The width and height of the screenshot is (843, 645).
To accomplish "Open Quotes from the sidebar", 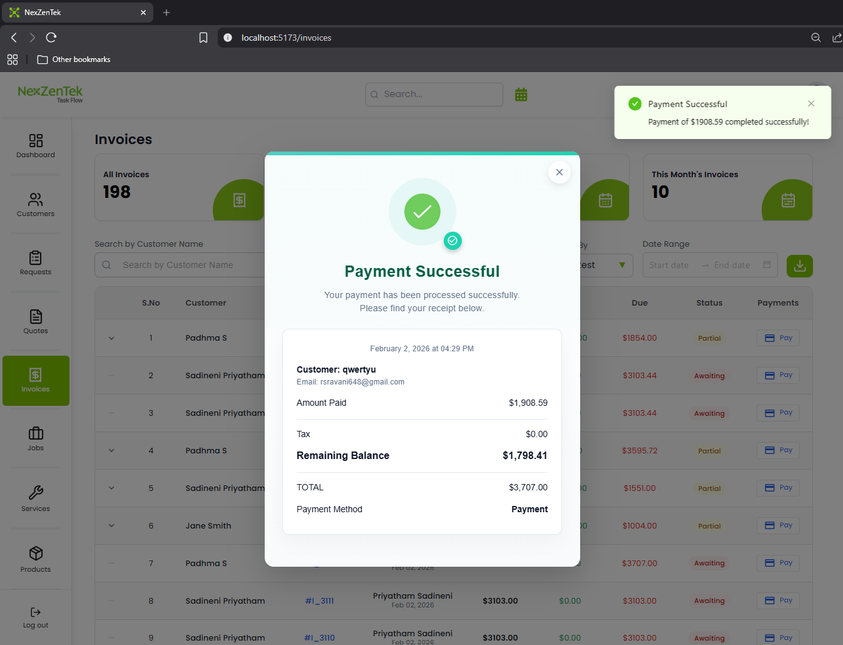I will tap(36, 321).
